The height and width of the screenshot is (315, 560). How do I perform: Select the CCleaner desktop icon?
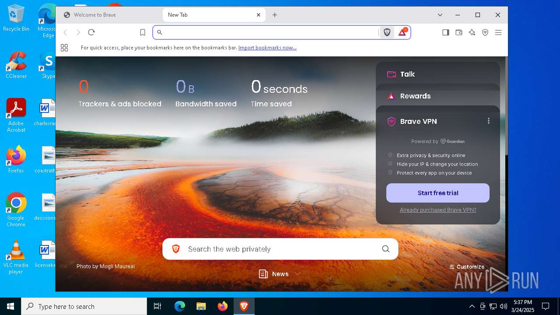click(x=16, y=65)
